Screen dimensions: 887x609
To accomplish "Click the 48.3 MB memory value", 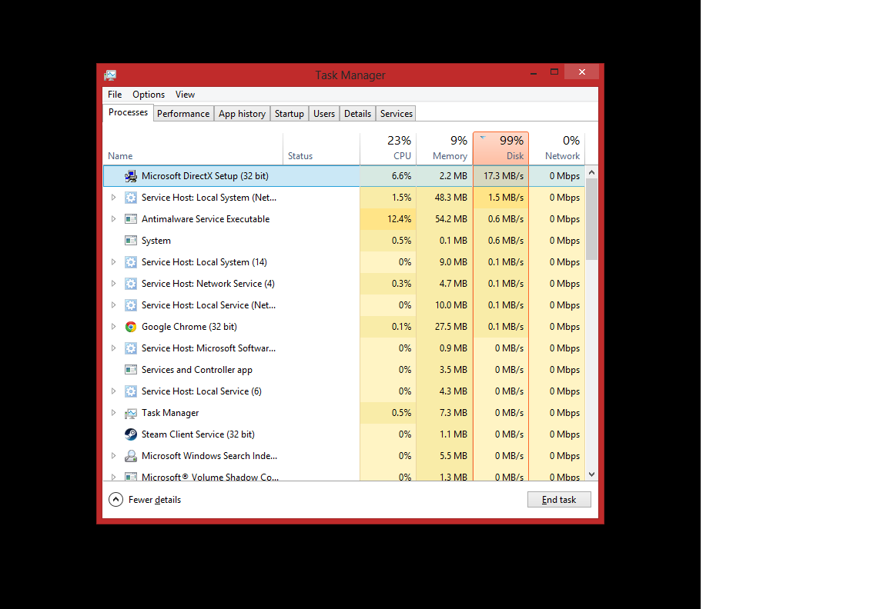I will (451, 198).
